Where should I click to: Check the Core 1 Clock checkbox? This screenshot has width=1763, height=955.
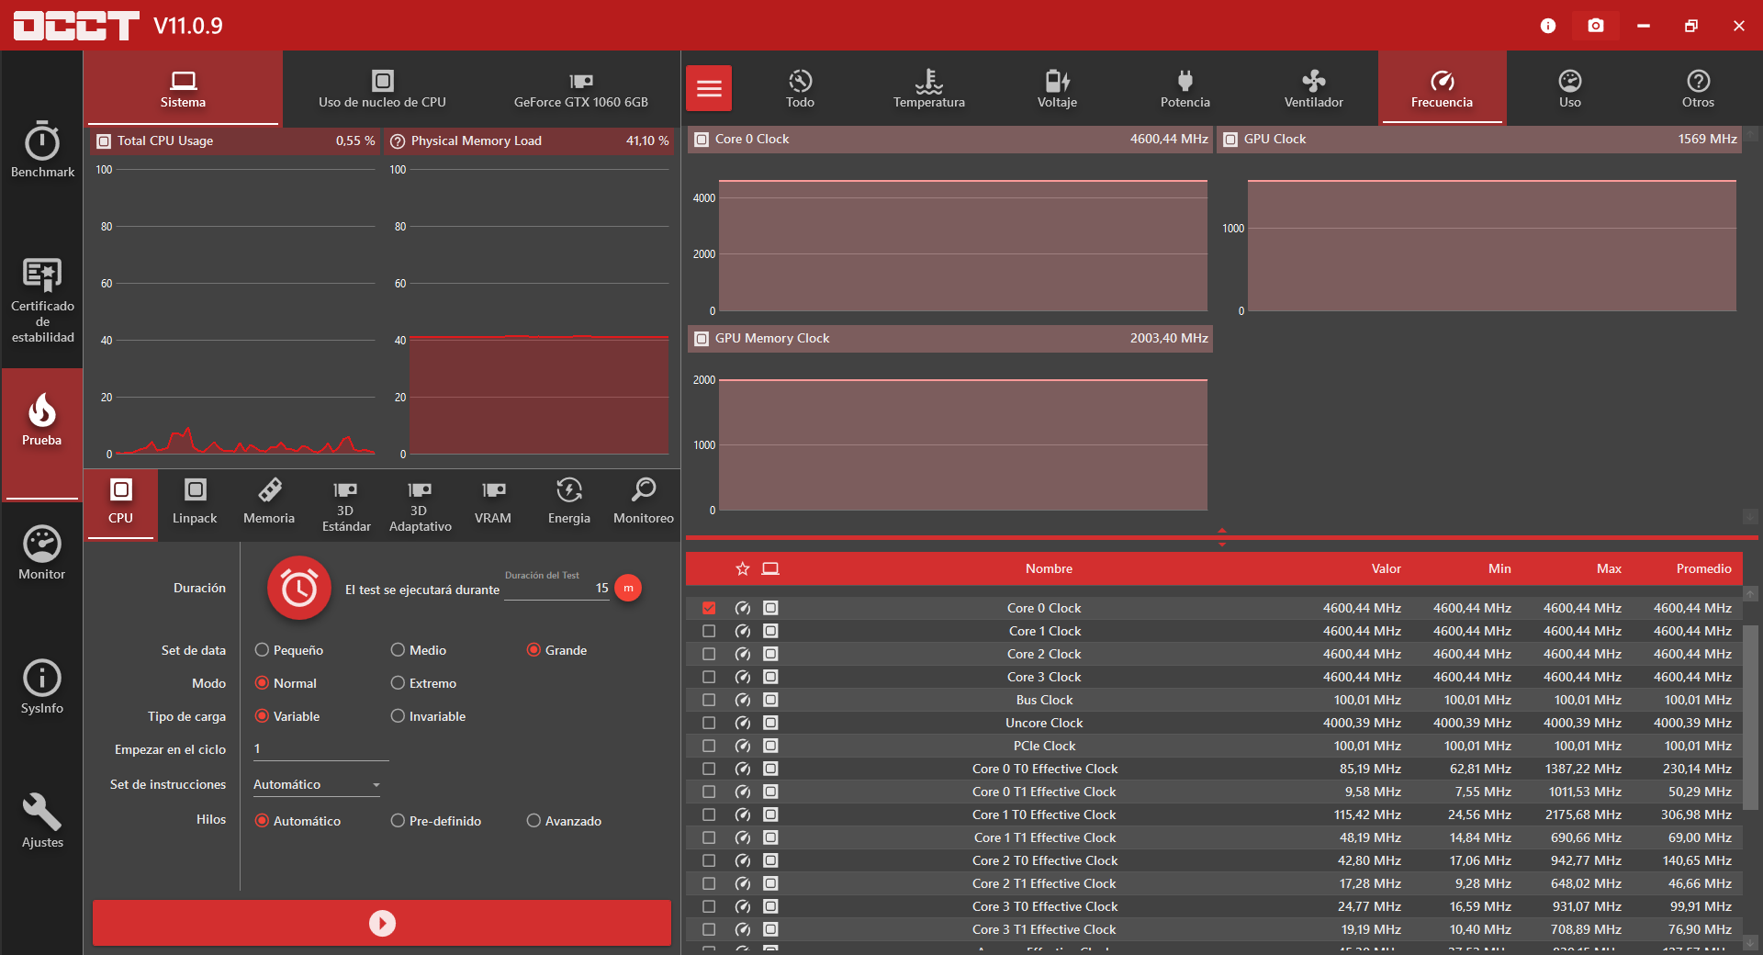click(709, 631)
